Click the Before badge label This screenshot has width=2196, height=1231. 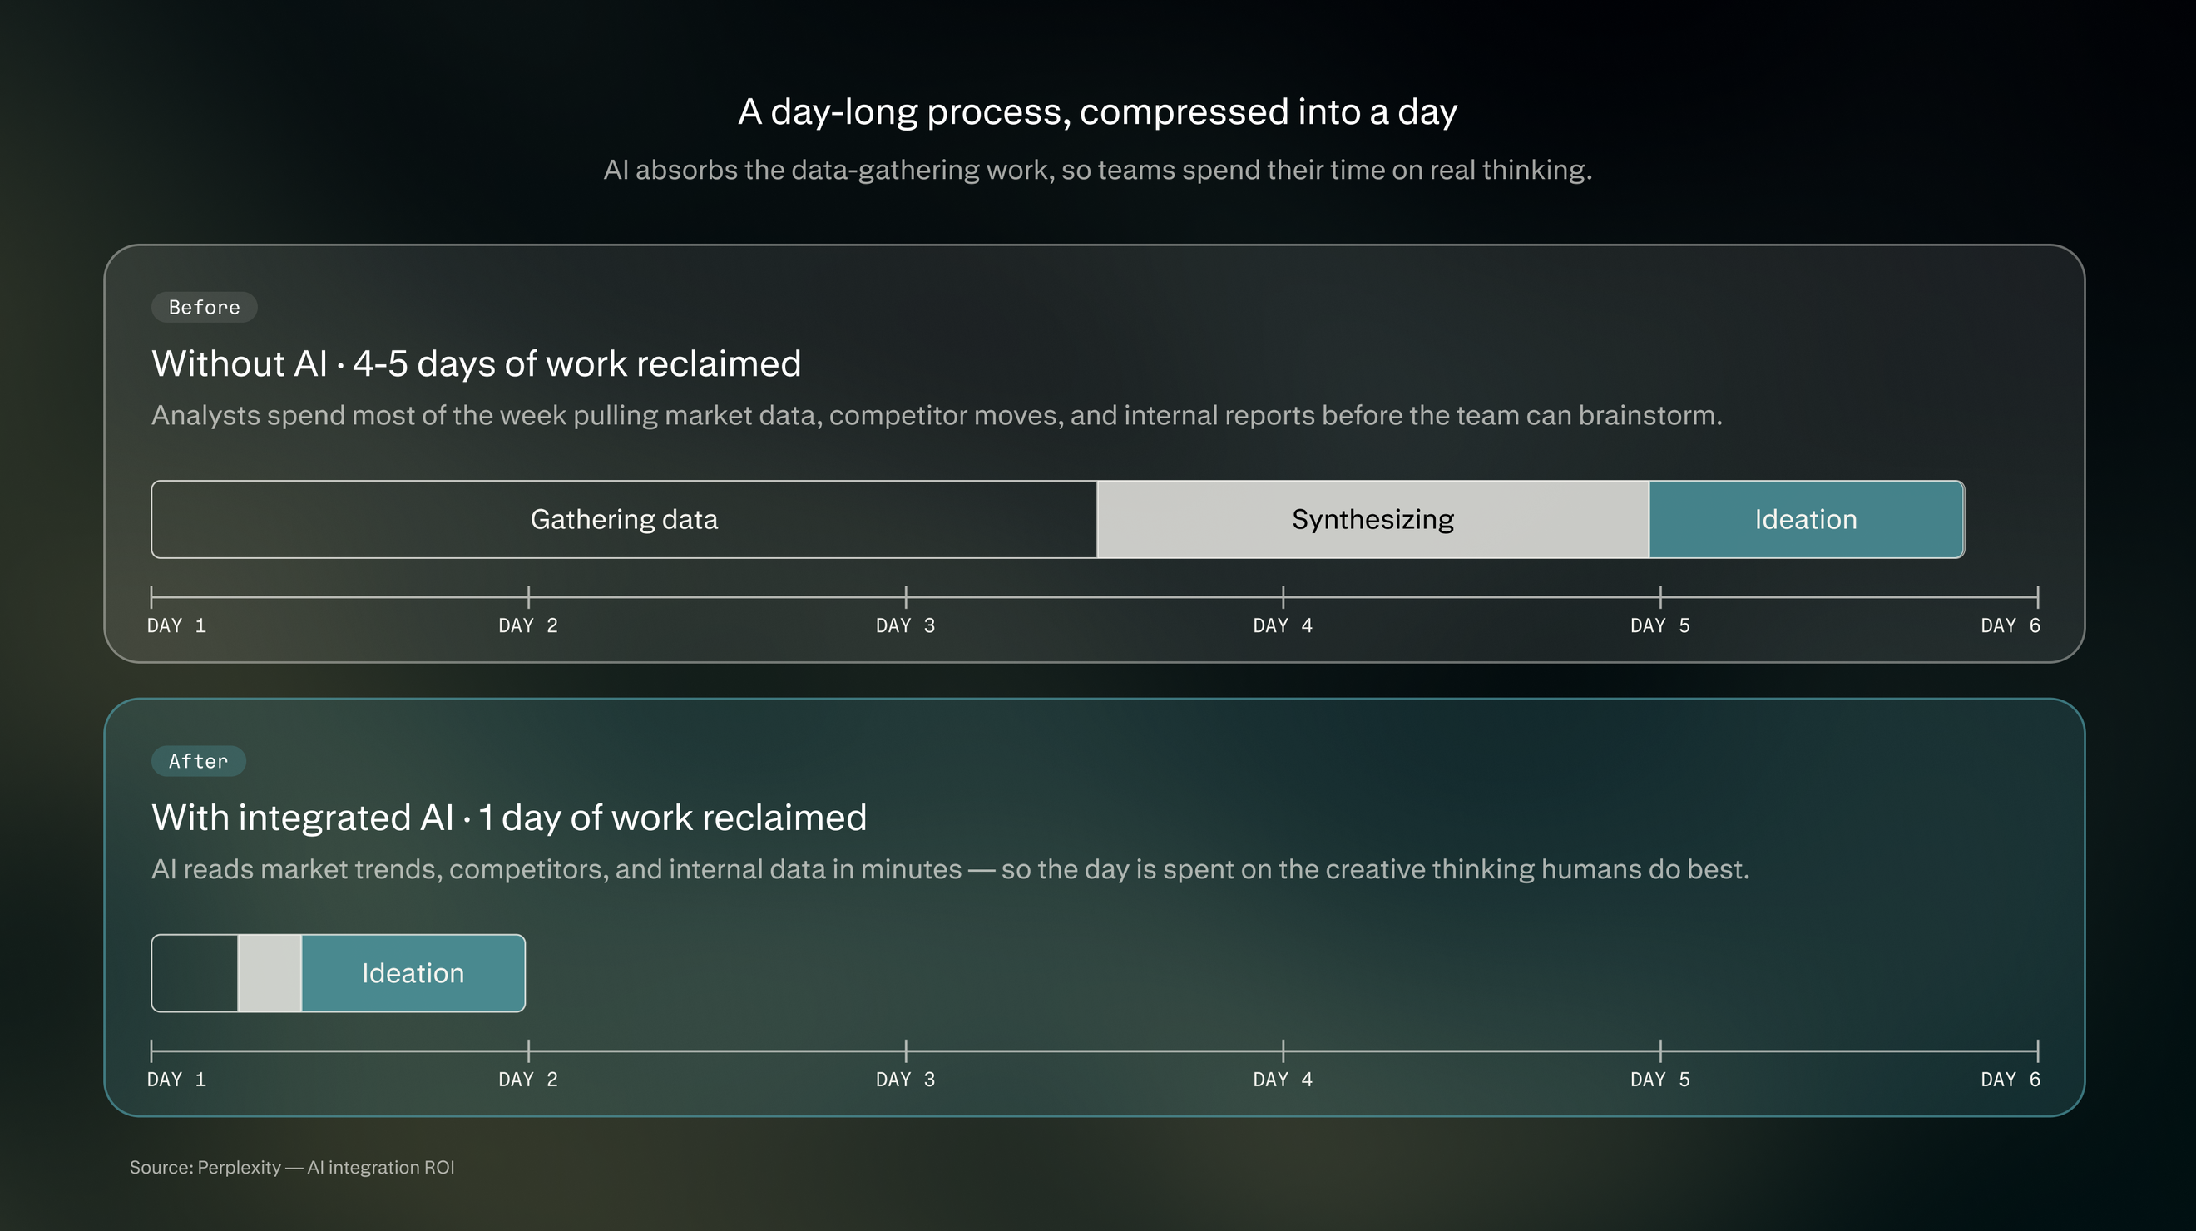point(204,307)
